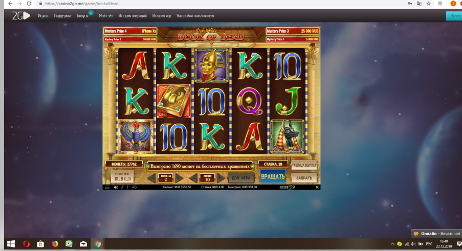Open Excel from the taskbar

pyautogui.click(x=69, y=244)
